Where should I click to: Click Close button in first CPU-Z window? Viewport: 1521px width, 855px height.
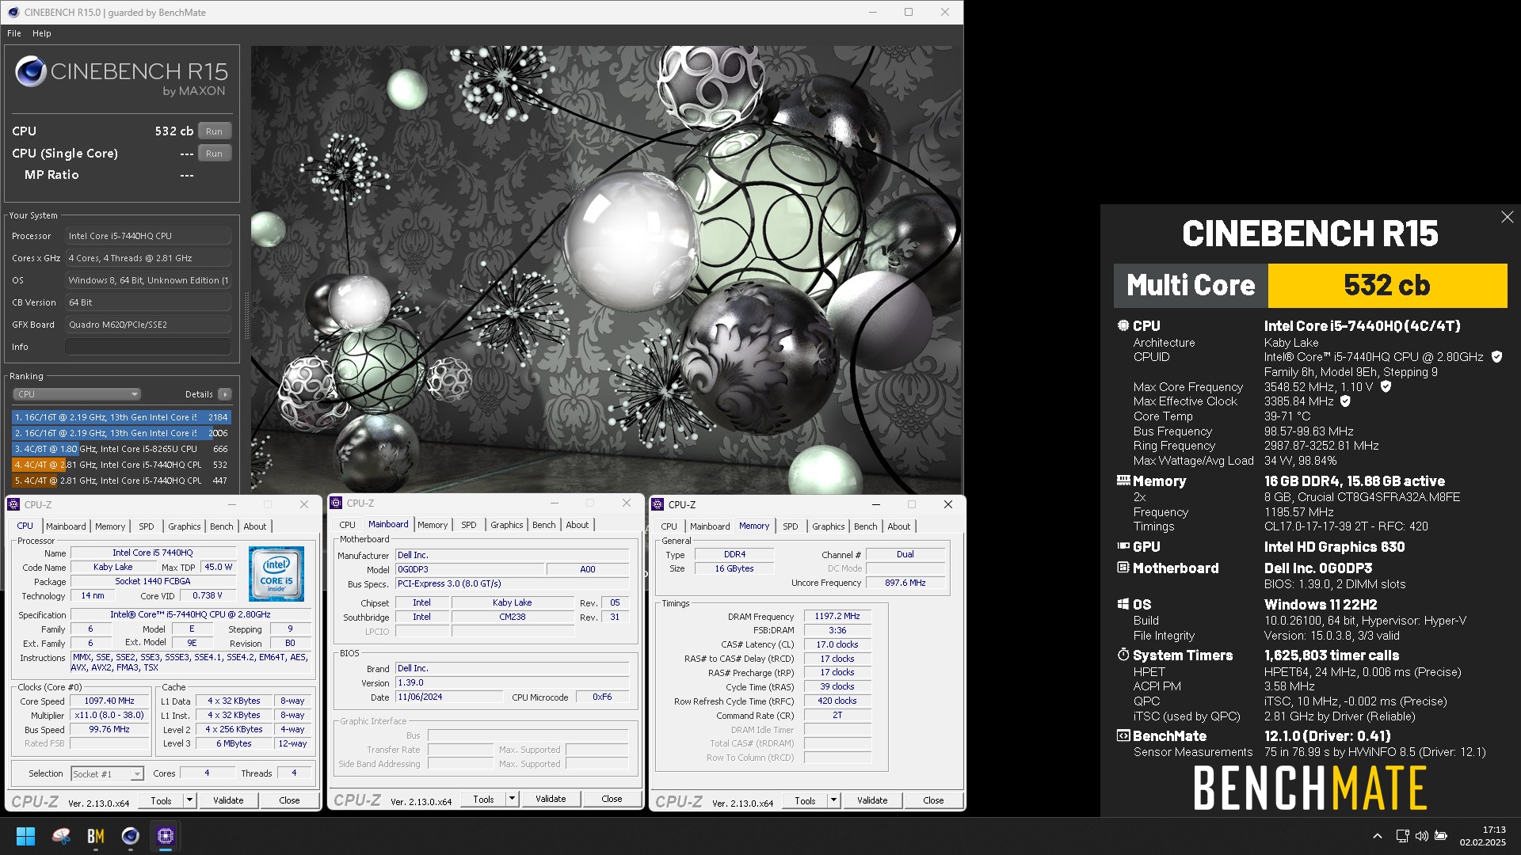point(289,800)
